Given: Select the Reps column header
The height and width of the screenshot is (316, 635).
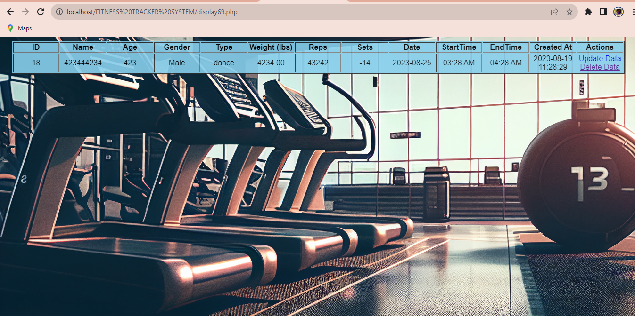Looking at the screenshot, I should (x=318, y=47).
